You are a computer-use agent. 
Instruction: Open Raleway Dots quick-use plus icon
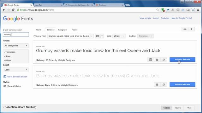157,84
